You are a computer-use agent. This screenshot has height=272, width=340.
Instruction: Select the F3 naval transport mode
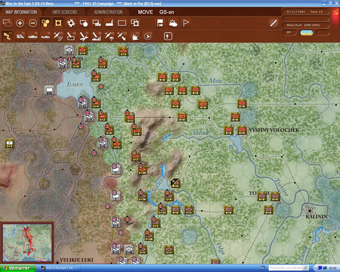[x=33, y=36]
